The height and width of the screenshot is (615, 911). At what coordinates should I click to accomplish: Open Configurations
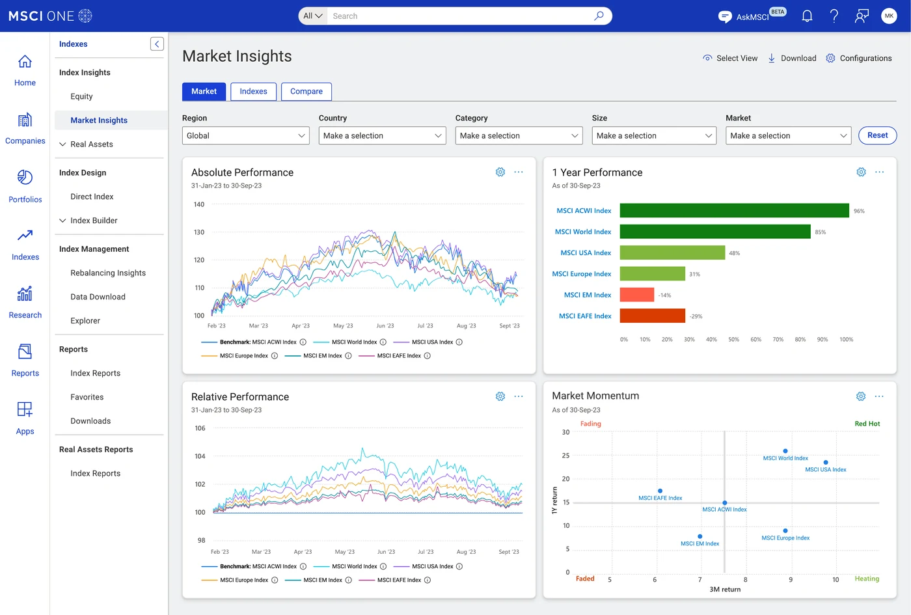(859, 58)
